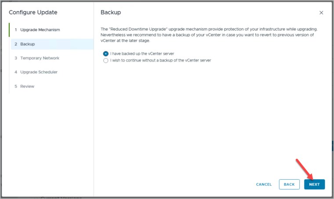Click the Backup heading in the main pane
Screen dimensions: 334x199
[111, 12]
